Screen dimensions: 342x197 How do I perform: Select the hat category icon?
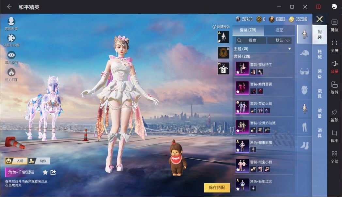point(304,53)
